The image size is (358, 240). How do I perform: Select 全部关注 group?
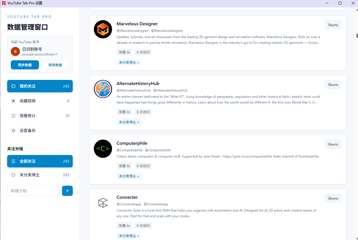pos(40,161)
